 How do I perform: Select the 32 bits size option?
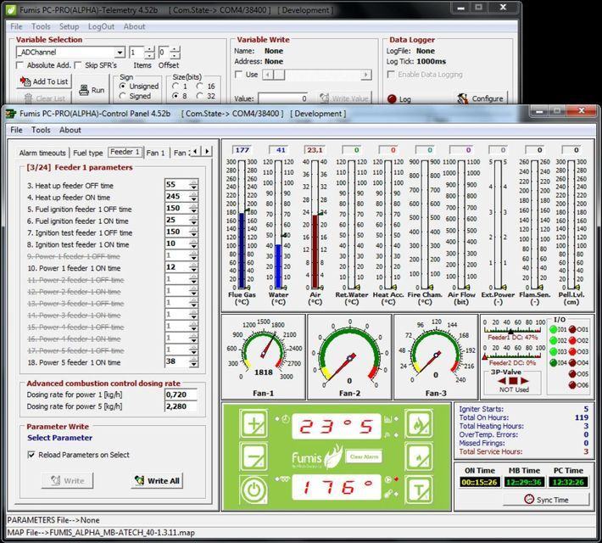point(199,96)
